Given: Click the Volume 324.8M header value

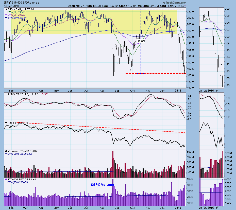Looking at the screenshot, I should point(148,6).
